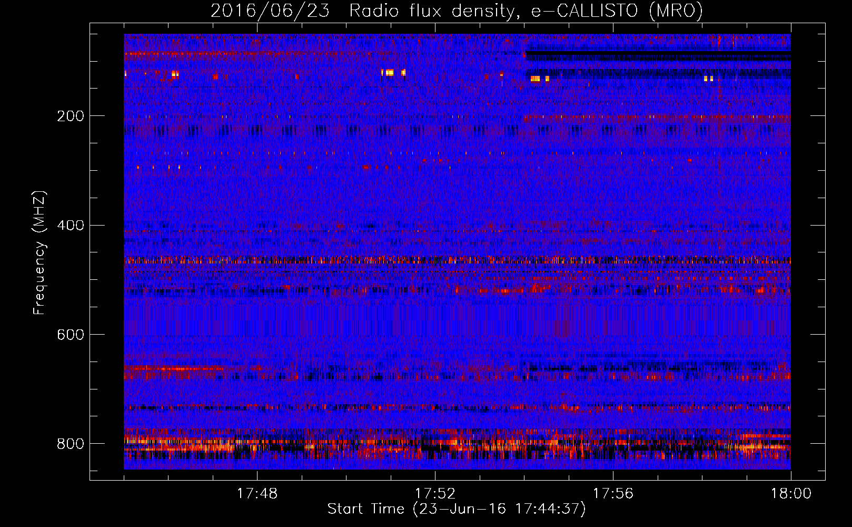Click the 'Frequency (MHZ)' axis label
The width and height of the screenshot is (852, 527).
39,253
